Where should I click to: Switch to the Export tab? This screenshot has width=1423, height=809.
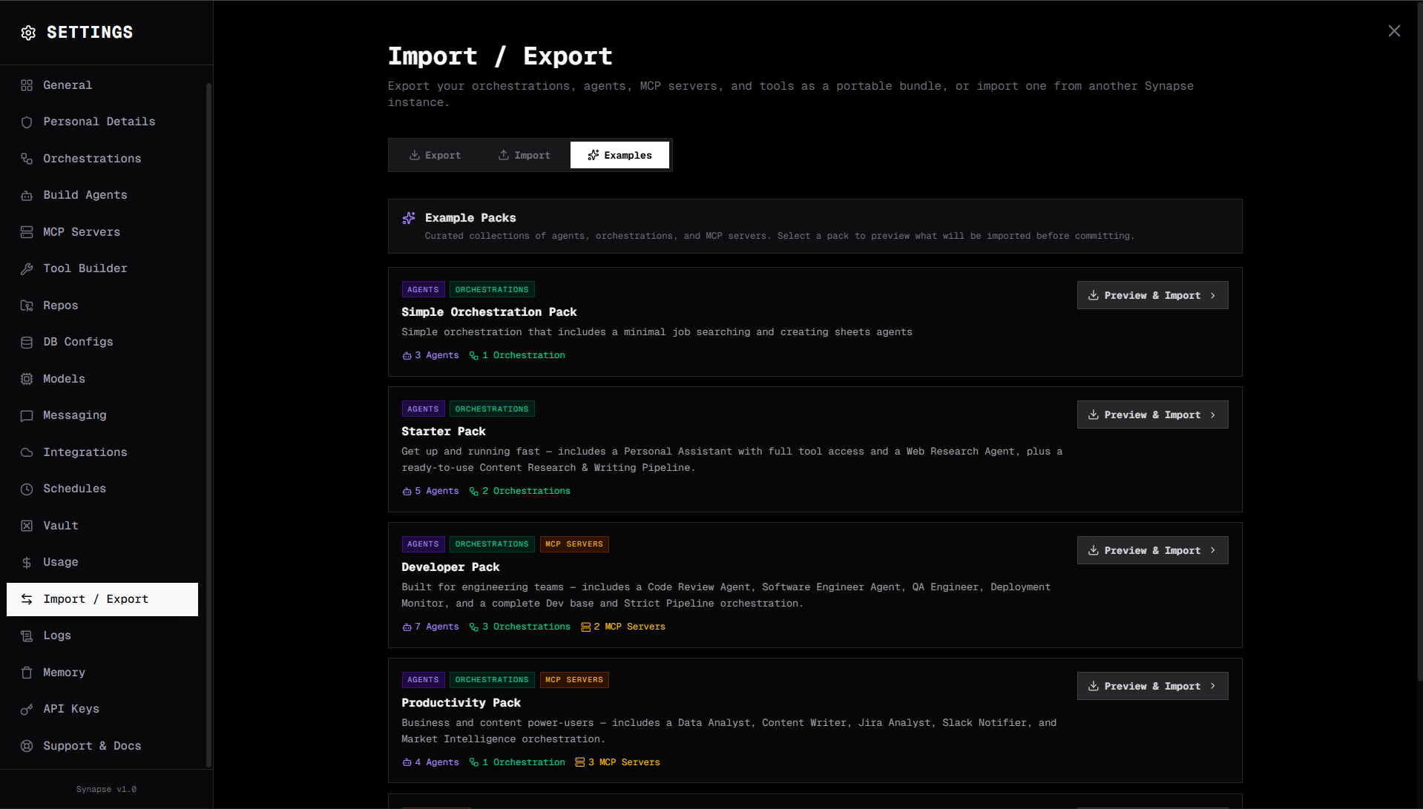(435, 155)
